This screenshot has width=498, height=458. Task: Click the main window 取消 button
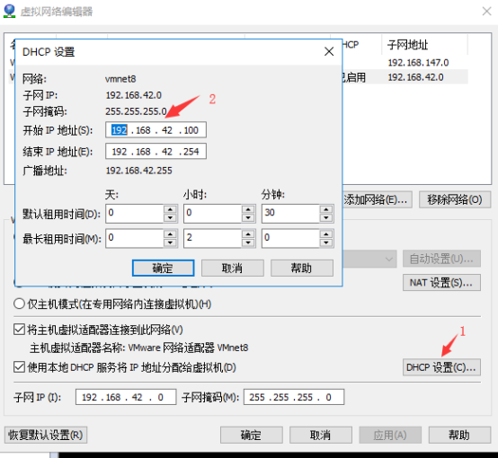[x=320, y=435]
